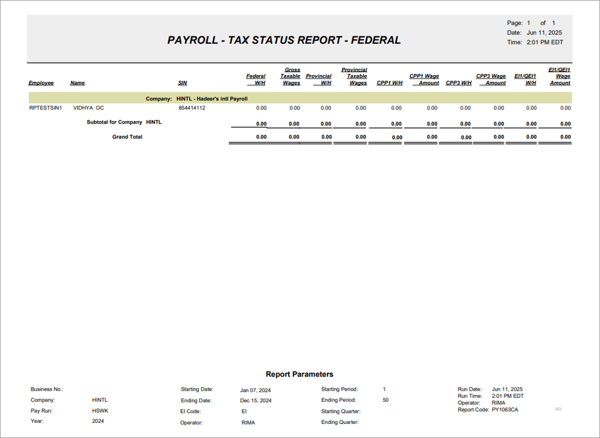Image resolution: width=600 pixels, height=438 pixels.
Task: Click the CPP3 Wage Amount column header
Action: [x=491, y=79]
